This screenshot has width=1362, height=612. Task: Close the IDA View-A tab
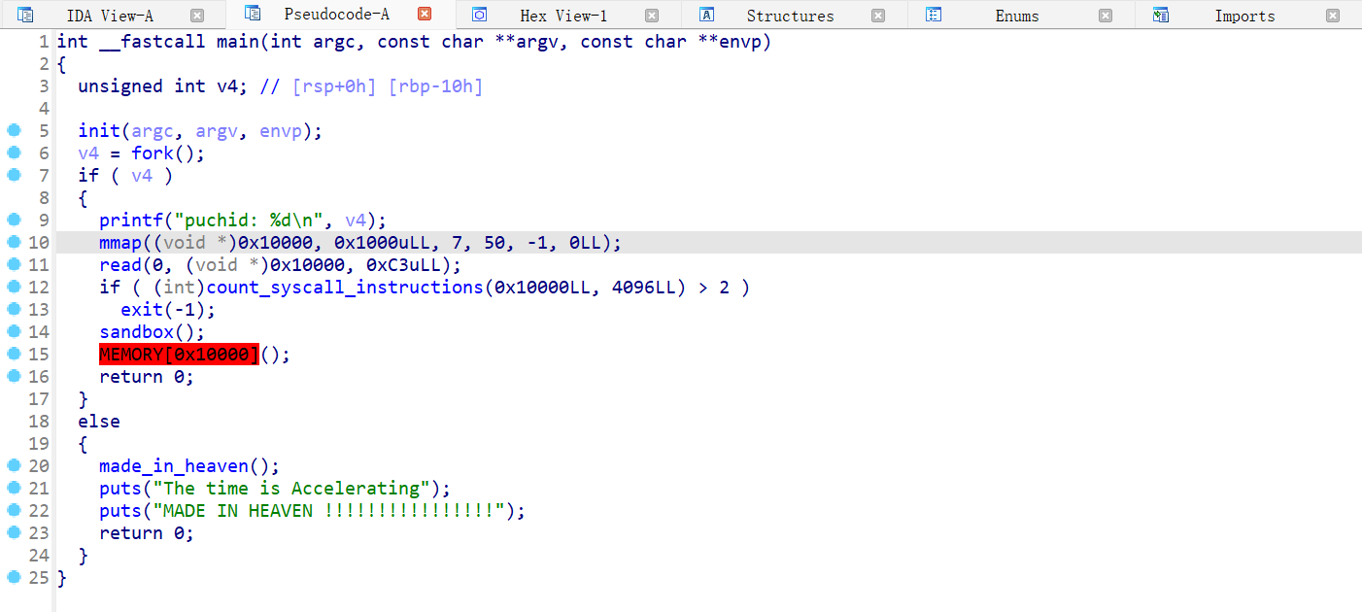coord(197,16)
